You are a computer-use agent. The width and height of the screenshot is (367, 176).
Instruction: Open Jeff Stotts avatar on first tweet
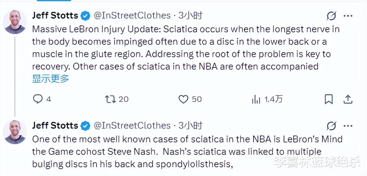(15, 22)
